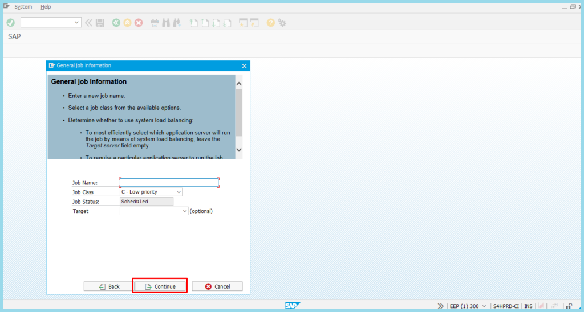Image resolution: width=584 pixels, height=312 pixels.
Task: Close the General job information dialog
Action: tap(244, 66)
